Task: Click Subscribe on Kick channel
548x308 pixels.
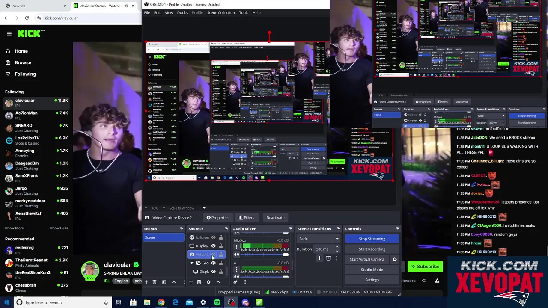Action: click(x=425, y=267)
